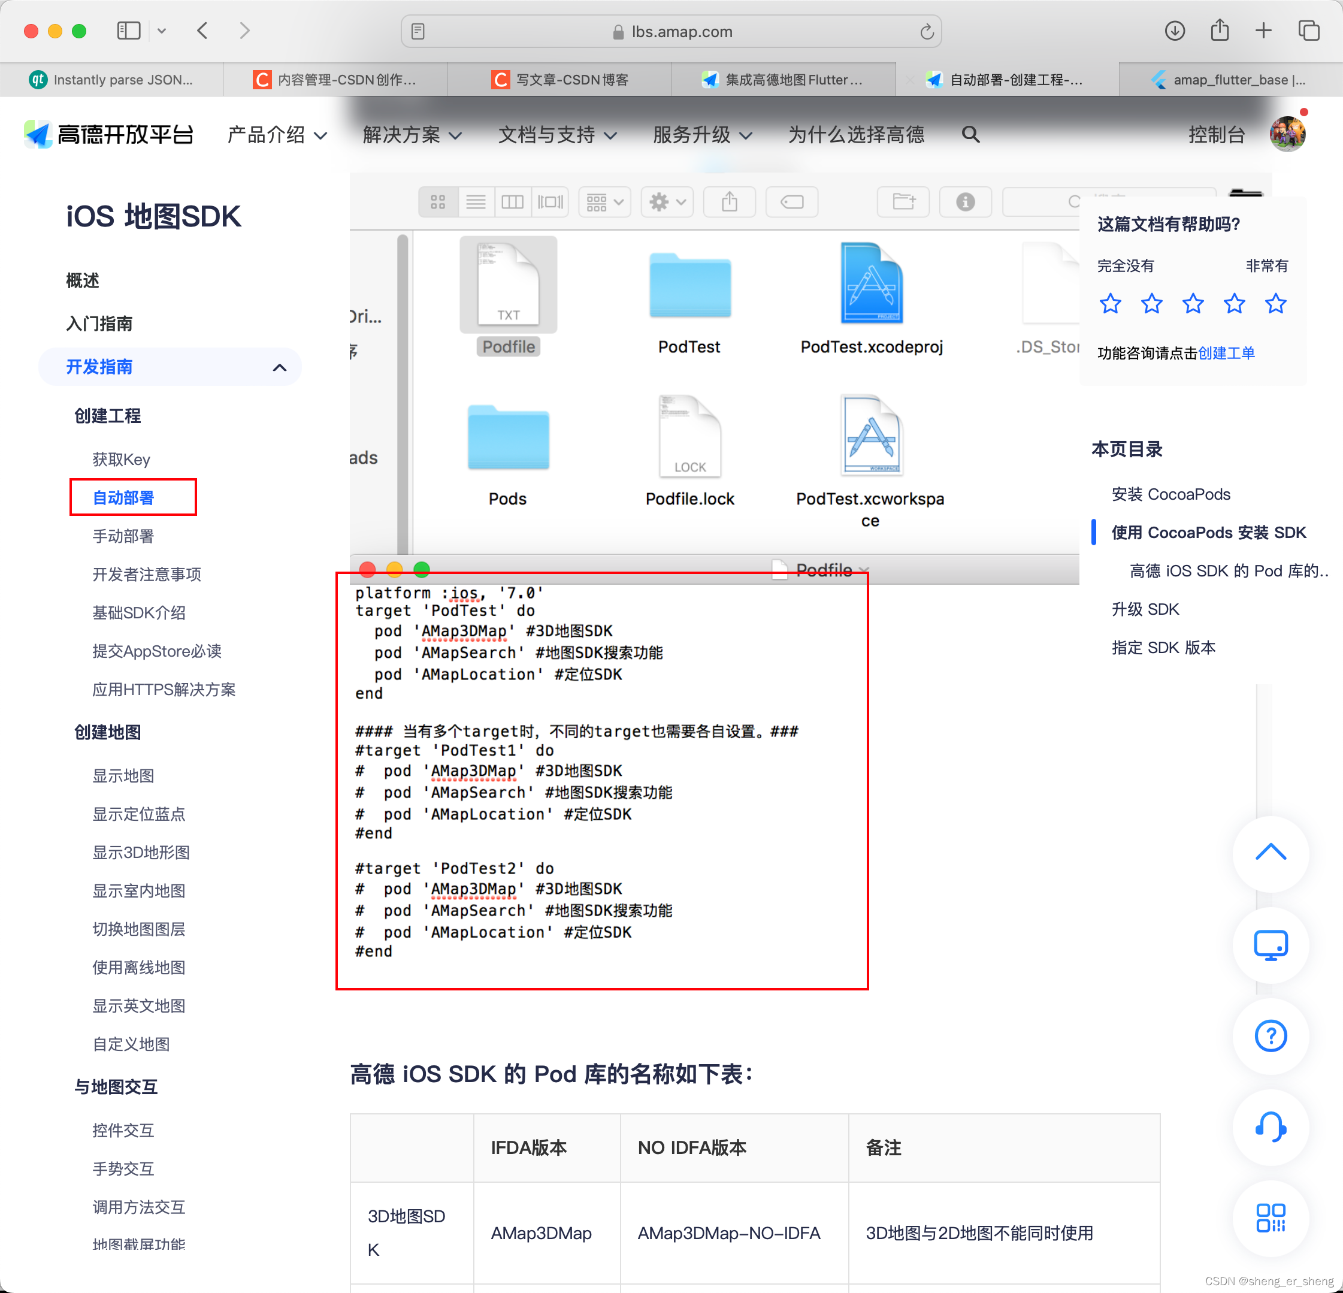This screenshot has width=1343, height=1293.
Task: Add a new tab with plus icon
Action: click(1263, 31)
